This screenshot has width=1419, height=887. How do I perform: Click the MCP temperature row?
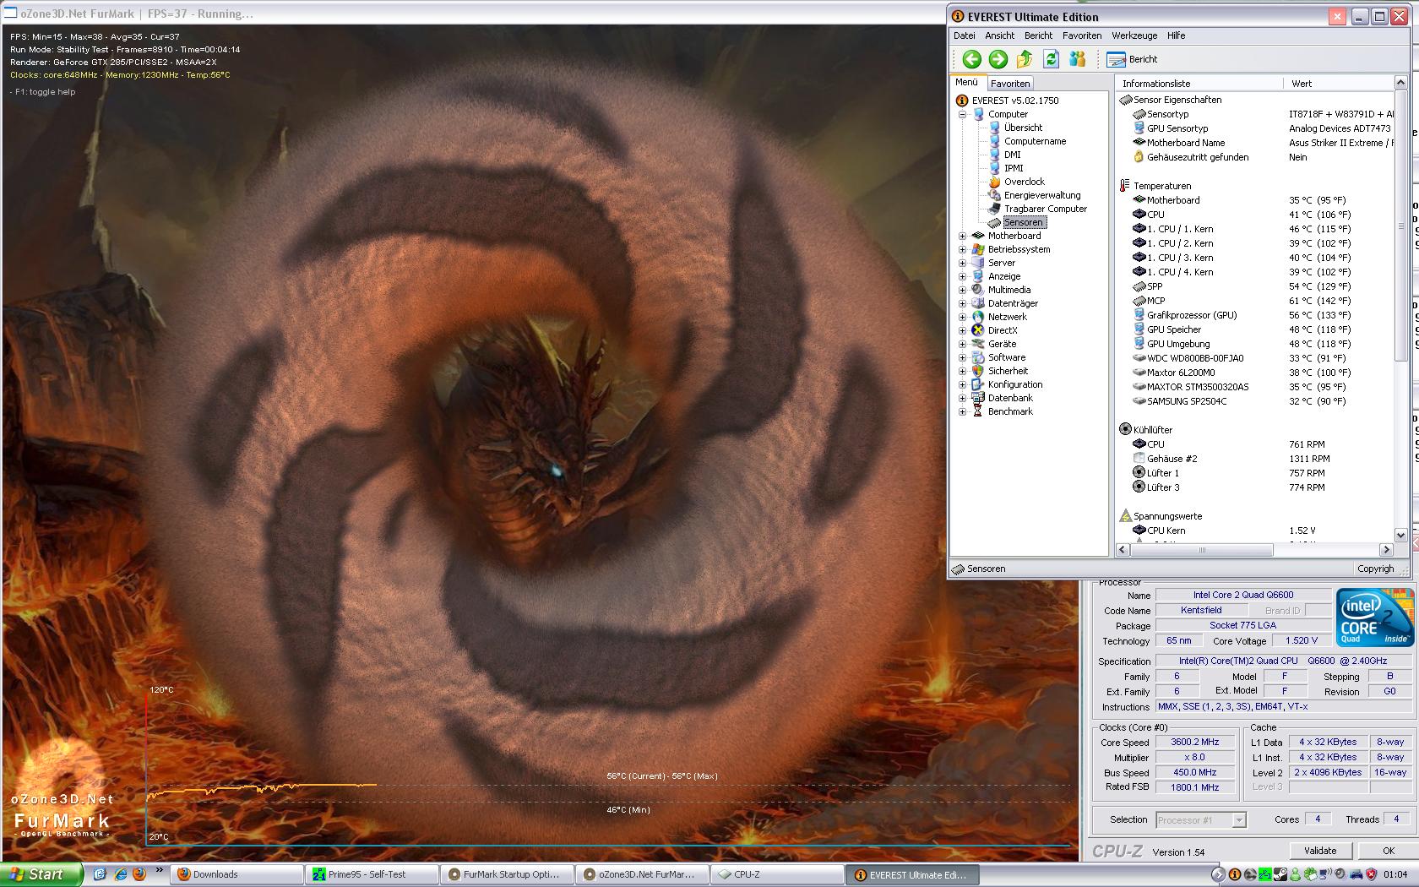pos(1257,301)
